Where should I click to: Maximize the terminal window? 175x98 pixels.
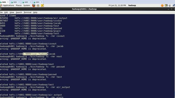pyautogui.click(x=171, y=9)
